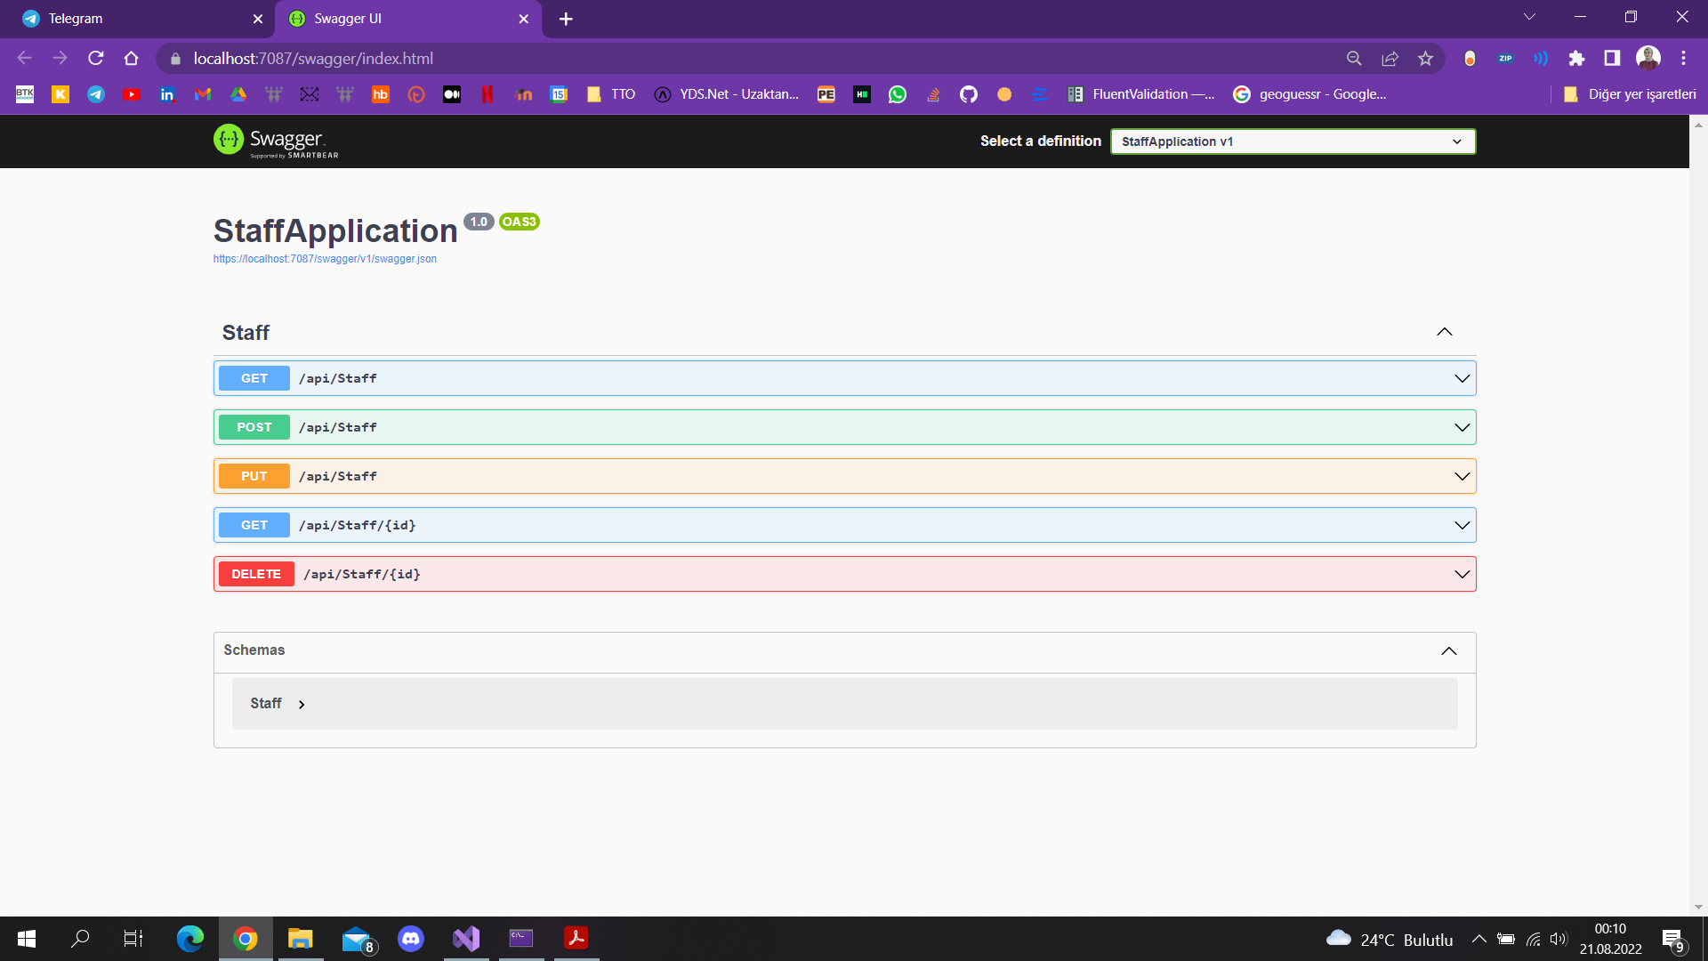The width and height of the screenshot is (1708, 961).
Task: Open a new browser tab
Action: point(566,19)
